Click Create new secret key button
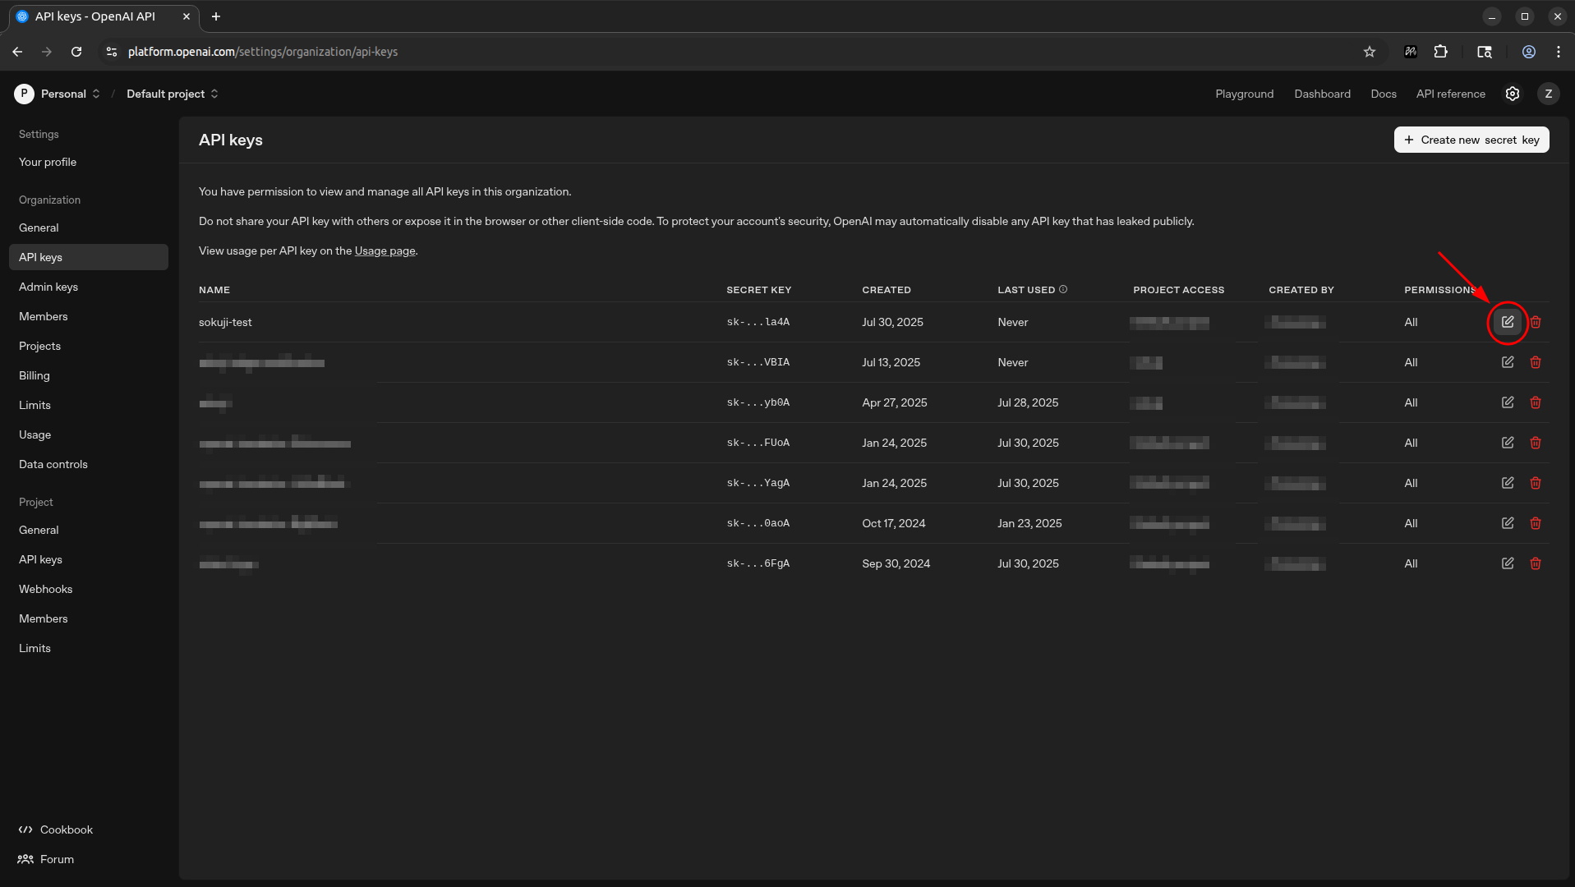 tap(1471, 140)
